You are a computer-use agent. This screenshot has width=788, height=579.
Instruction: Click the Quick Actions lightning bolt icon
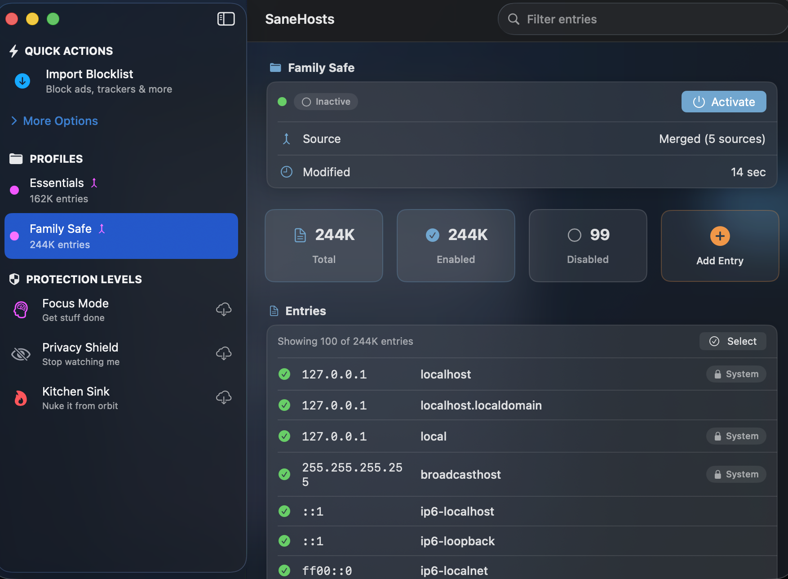pos(14,51)
